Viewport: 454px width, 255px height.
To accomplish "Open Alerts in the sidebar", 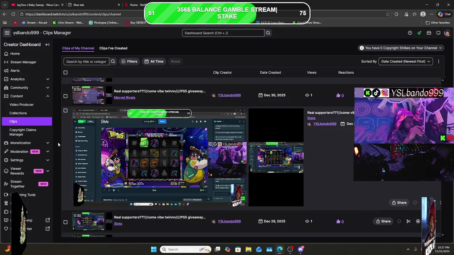I will click(x=15, y=70).
